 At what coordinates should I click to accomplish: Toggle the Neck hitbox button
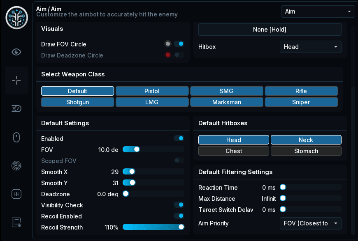coord(306,140)
